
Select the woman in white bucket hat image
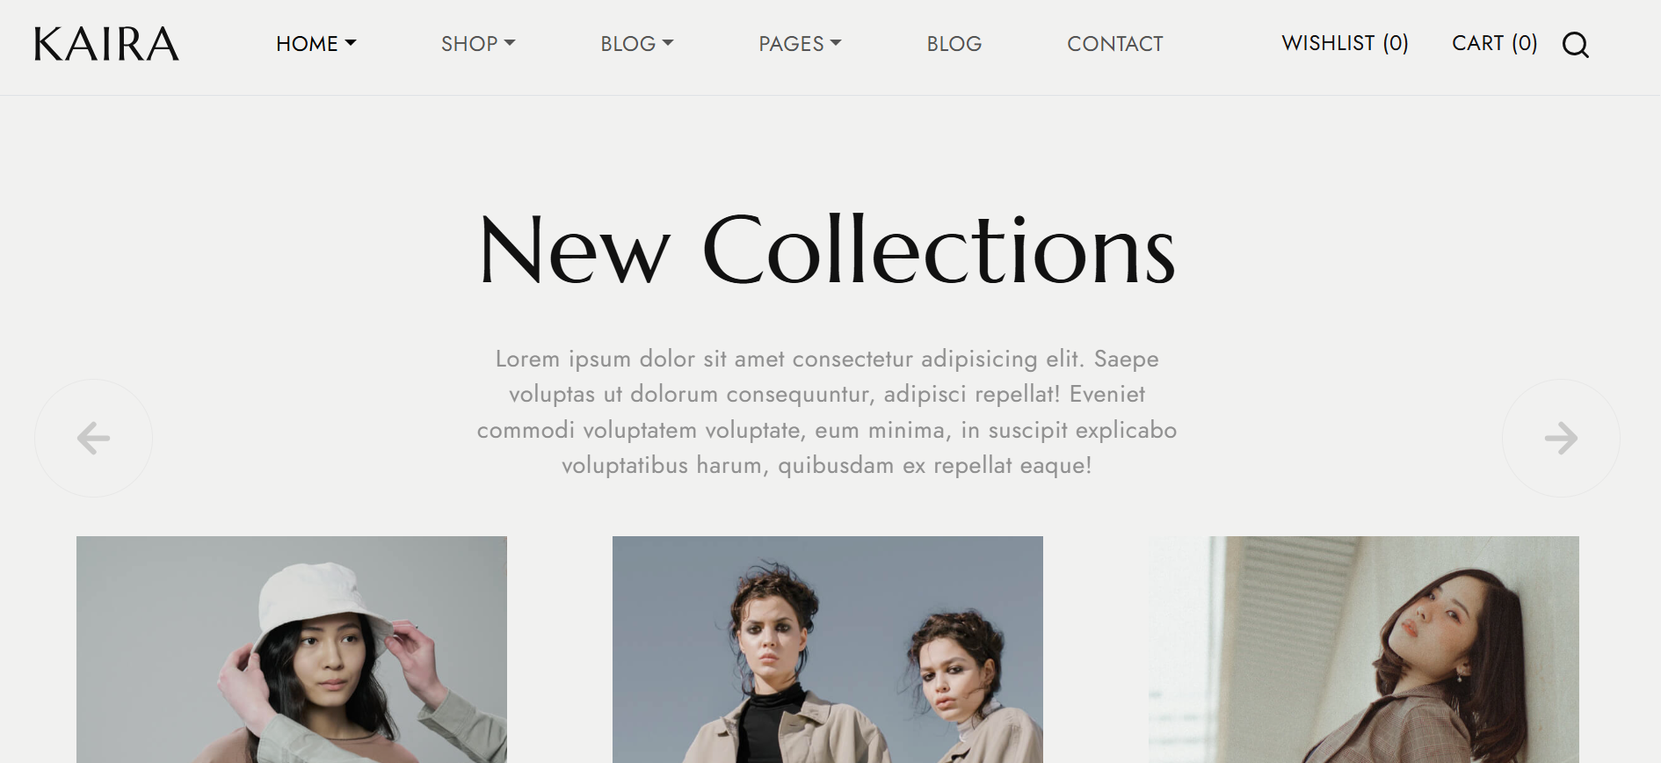(292, 650)
